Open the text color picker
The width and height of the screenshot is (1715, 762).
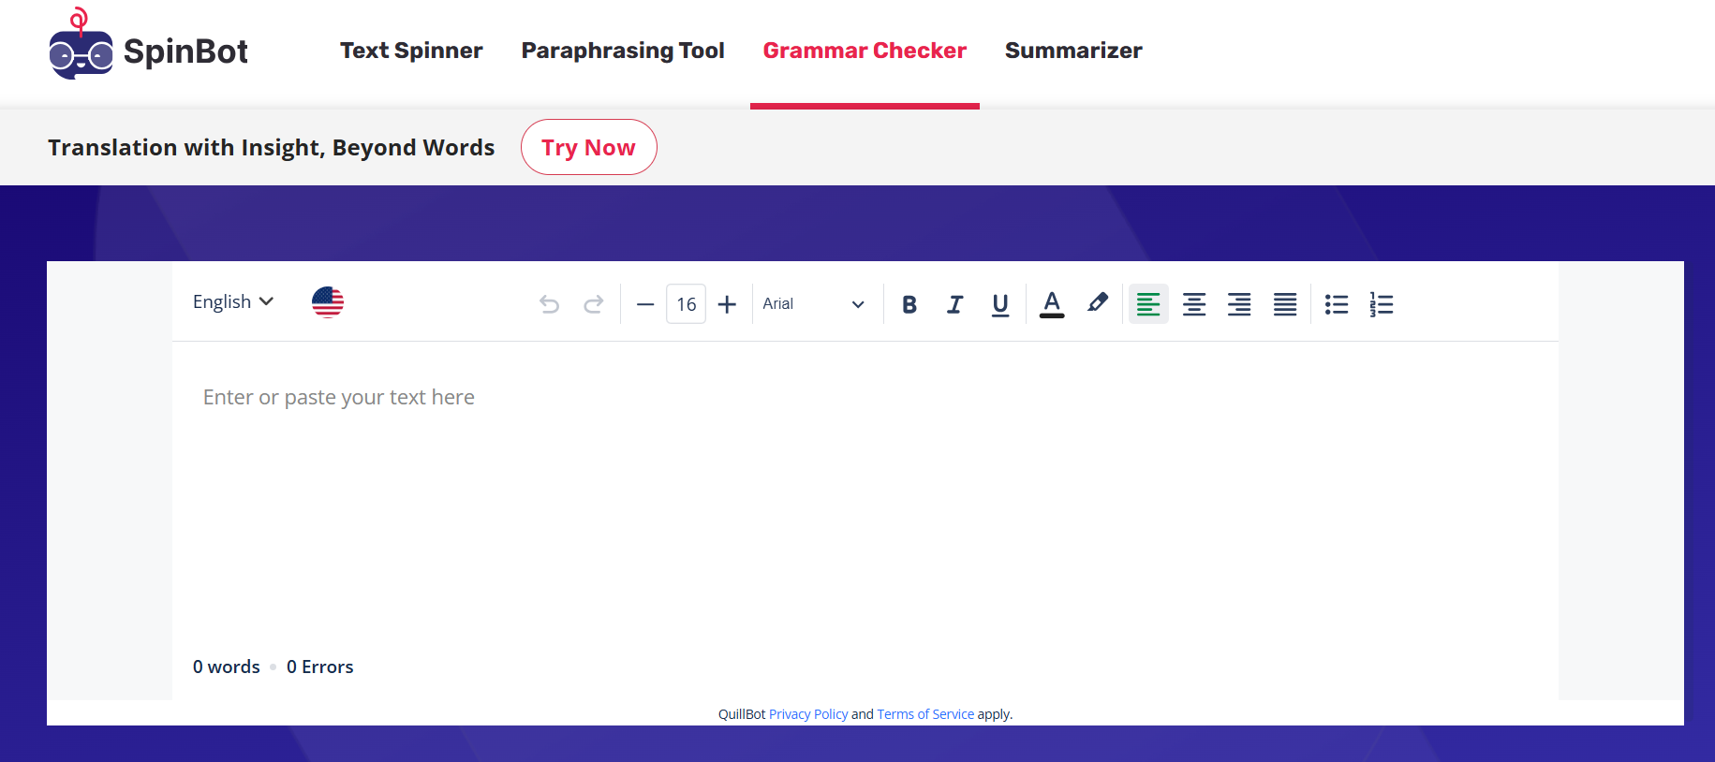[1052, 304]
